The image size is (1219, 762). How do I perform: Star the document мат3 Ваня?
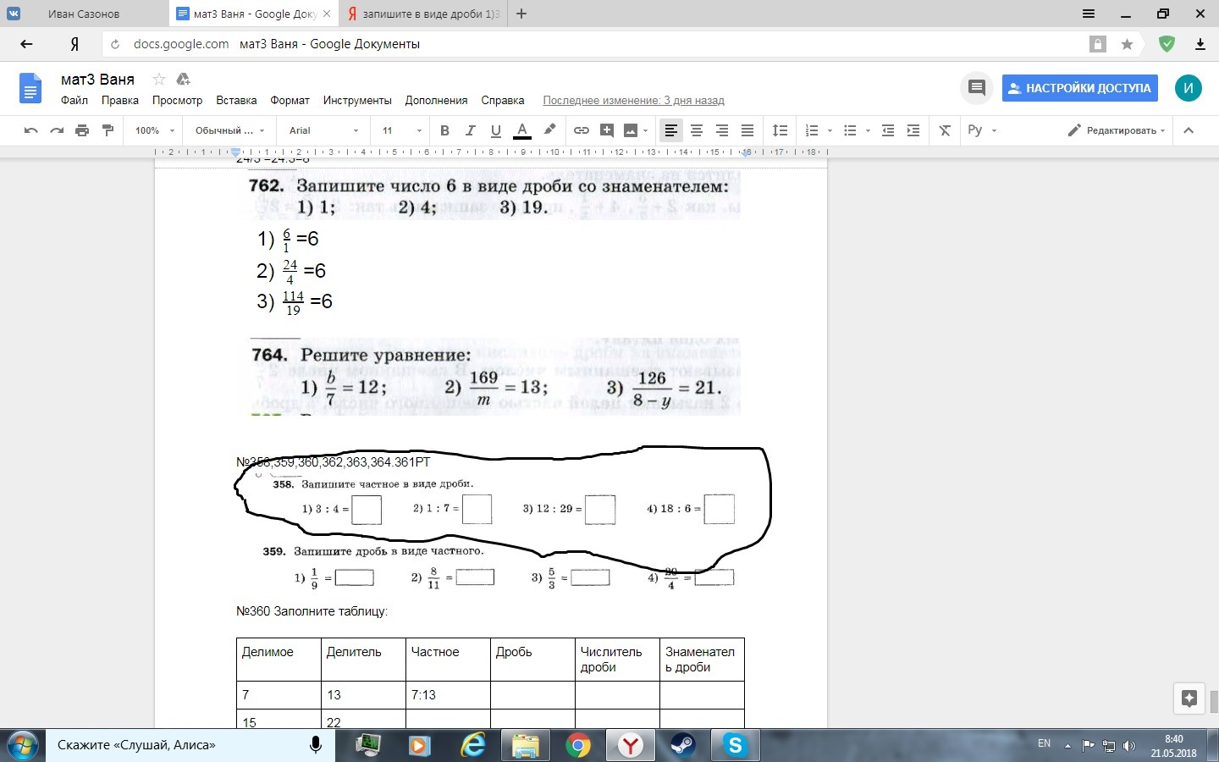click(158, 80)
